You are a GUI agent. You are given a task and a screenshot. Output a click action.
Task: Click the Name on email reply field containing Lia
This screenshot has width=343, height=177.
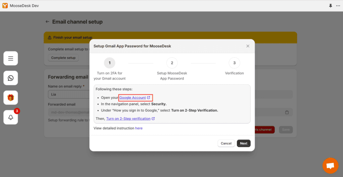coord(69,95)
